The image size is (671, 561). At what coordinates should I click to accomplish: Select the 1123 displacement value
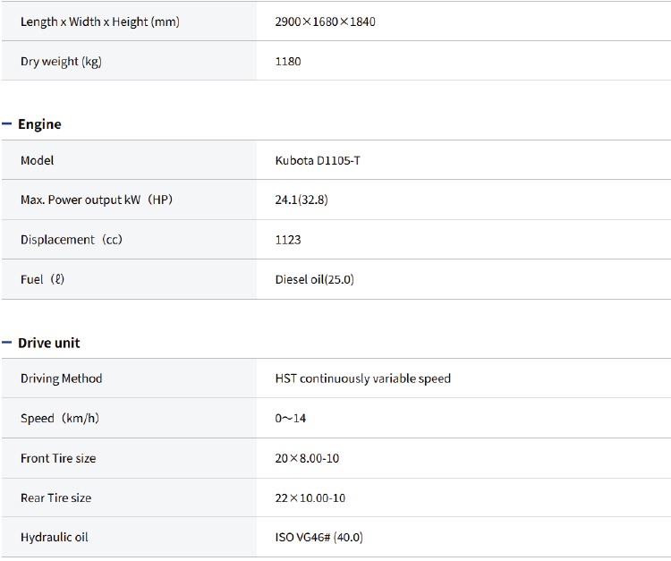click(x=288, y=240)
